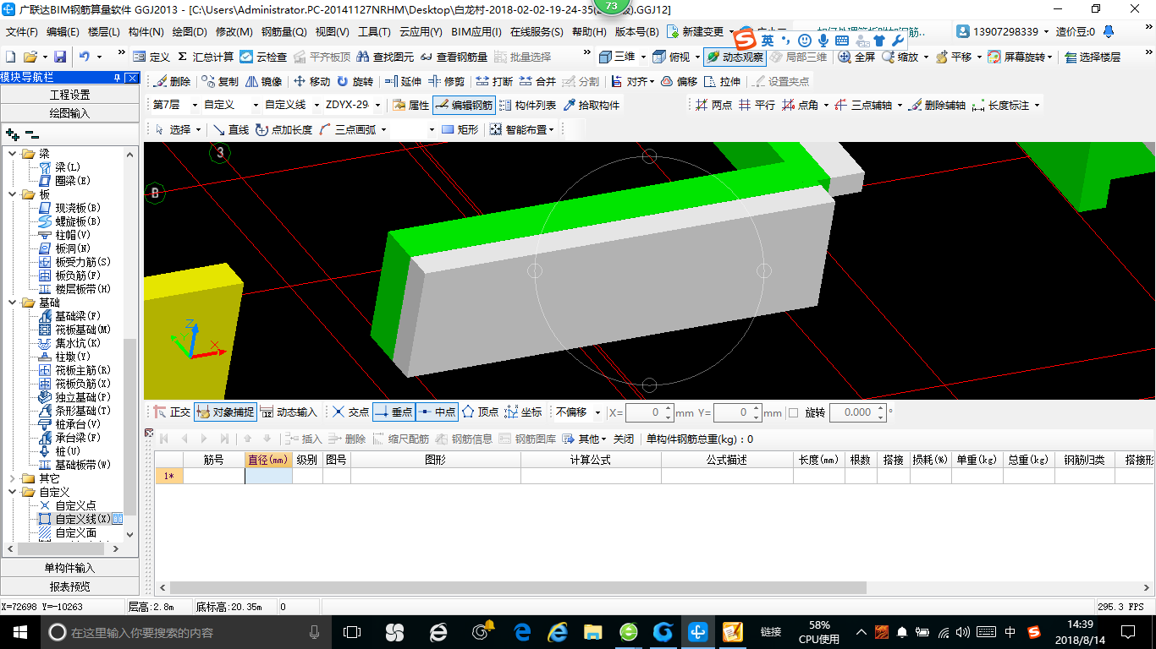Select the 偏移 offset tool

click(x=680, y=82)
